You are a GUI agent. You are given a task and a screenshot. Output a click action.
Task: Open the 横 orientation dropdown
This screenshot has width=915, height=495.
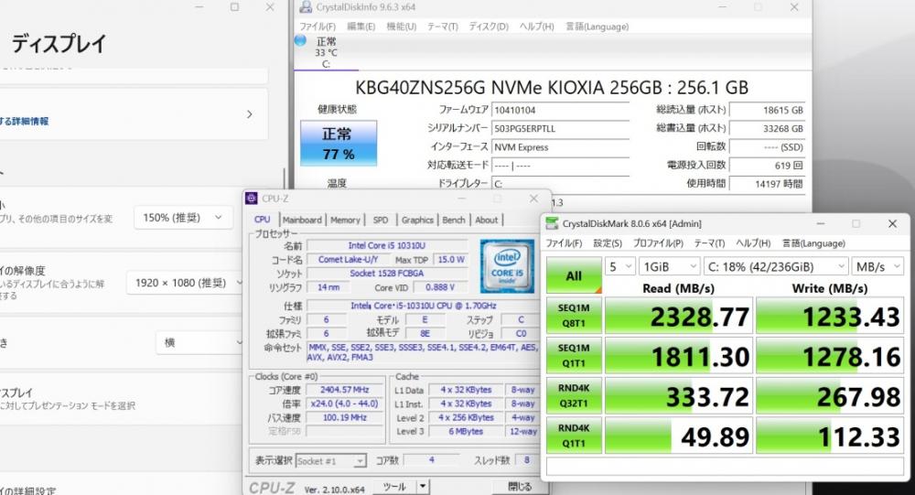point(199,342)
